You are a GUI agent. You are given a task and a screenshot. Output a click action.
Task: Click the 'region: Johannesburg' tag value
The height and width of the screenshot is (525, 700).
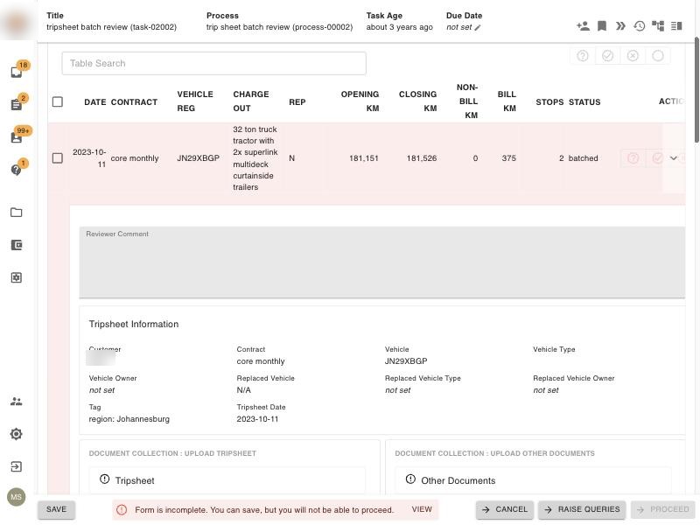point(129,419)
